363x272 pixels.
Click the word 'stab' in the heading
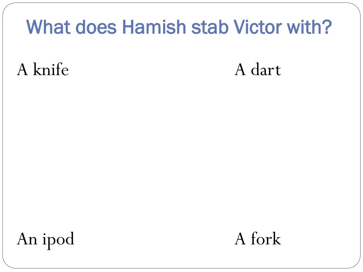pos(210,27)
